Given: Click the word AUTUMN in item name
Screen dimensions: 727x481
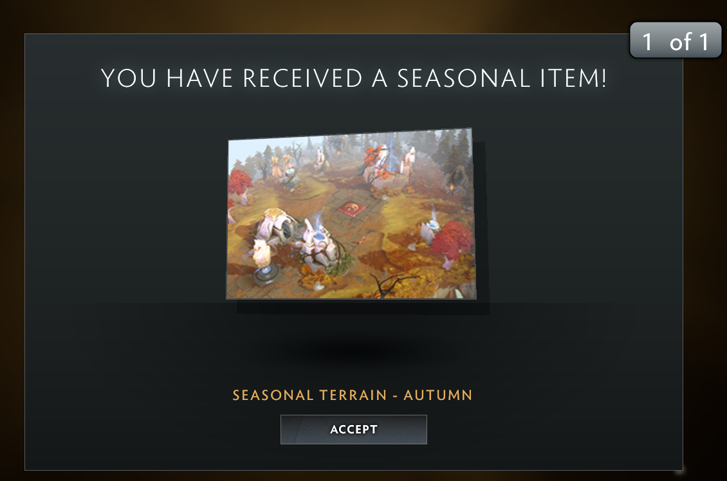Looking at the screenshot, I should pyautogui.click(x=437, y=395).
